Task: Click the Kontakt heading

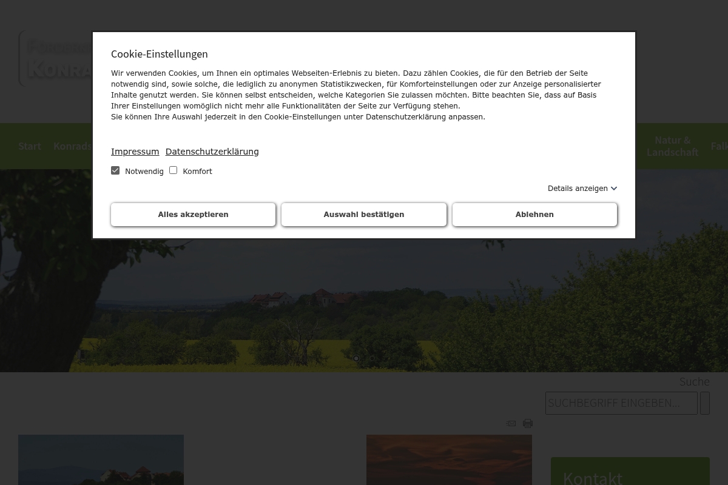Action: tap(593, 477)
